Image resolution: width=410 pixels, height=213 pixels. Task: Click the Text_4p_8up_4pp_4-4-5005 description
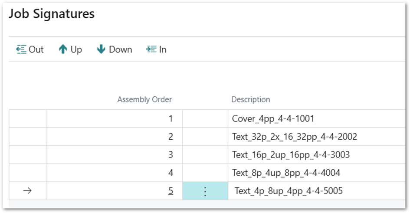tap(289, 191)
